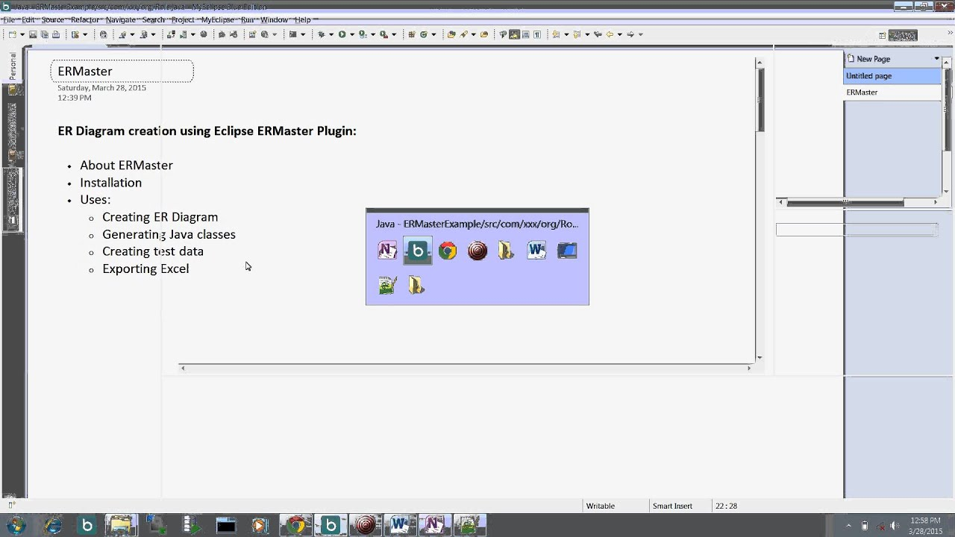Viewport: 955px width, 537px height.
Task: Open dropdown arrow next to Run button
Action: 352,34
